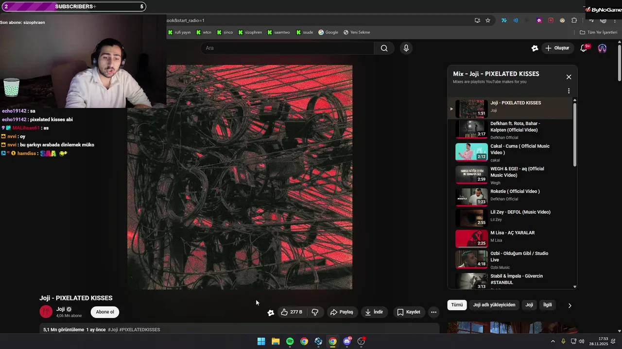The width and height of the screenshot is (622, 349).
Task: Bookmark this page with the star icon
Action: coord(488,20)
